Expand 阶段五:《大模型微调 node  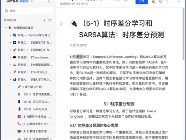[10, 65]
